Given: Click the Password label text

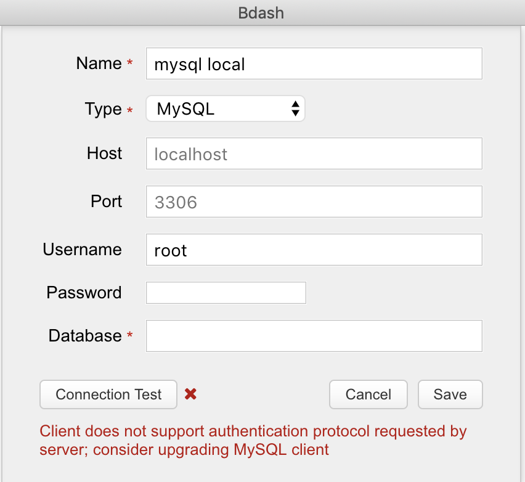Looking at the screenshot, I should coord(84,292).
